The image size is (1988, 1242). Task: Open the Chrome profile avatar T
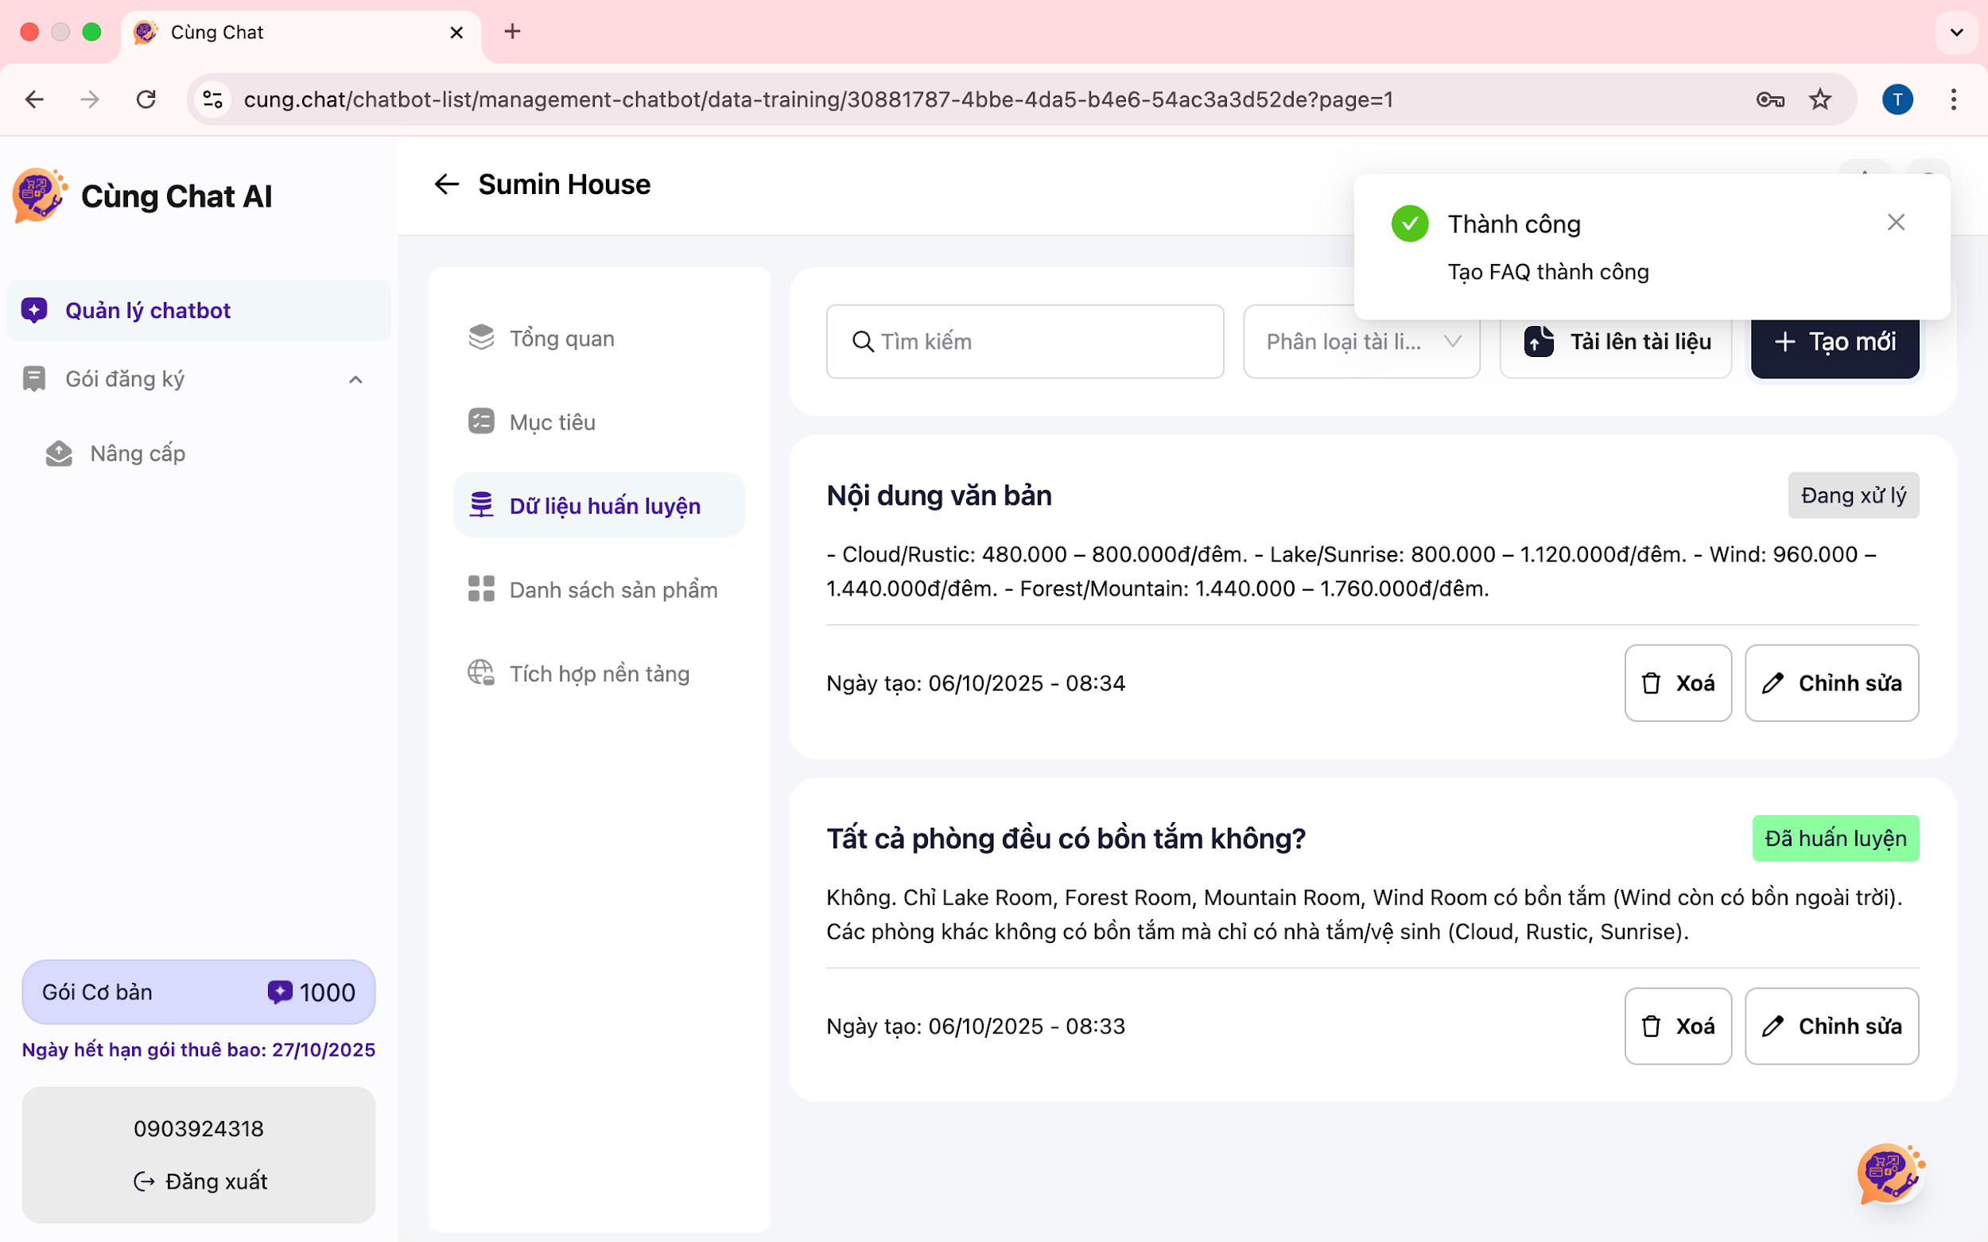pos(1897,99)
